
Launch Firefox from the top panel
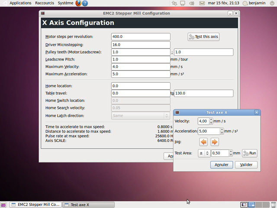pyautogui.click(x=78, y=3)
